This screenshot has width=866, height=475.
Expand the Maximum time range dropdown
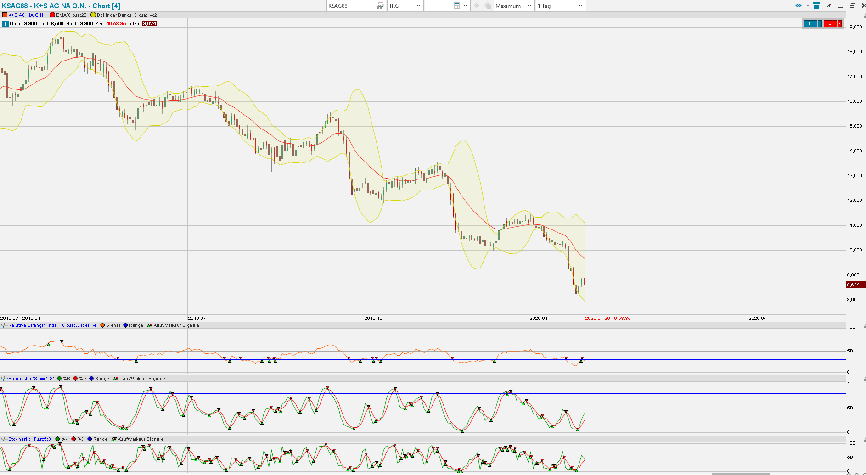tap(513, 6)
